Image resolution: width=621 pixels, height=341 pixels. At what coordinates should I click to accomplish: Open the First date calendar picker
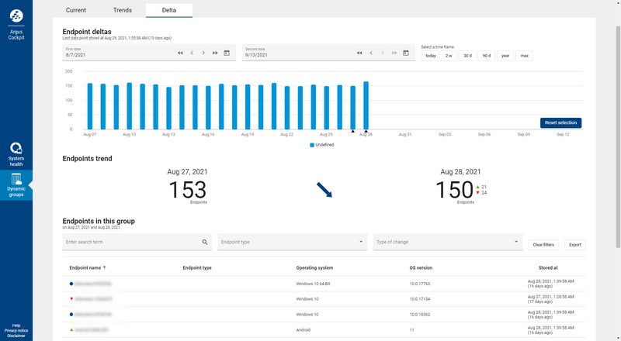[227, 53]
